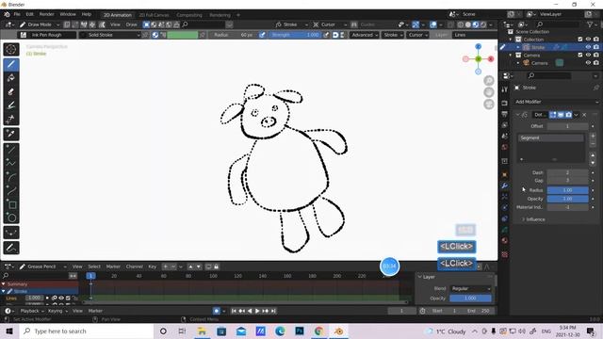This screenshot has height=339, width=603.
Task: Remove the Dot modifier with X button
Action: [x=584, y=115]
